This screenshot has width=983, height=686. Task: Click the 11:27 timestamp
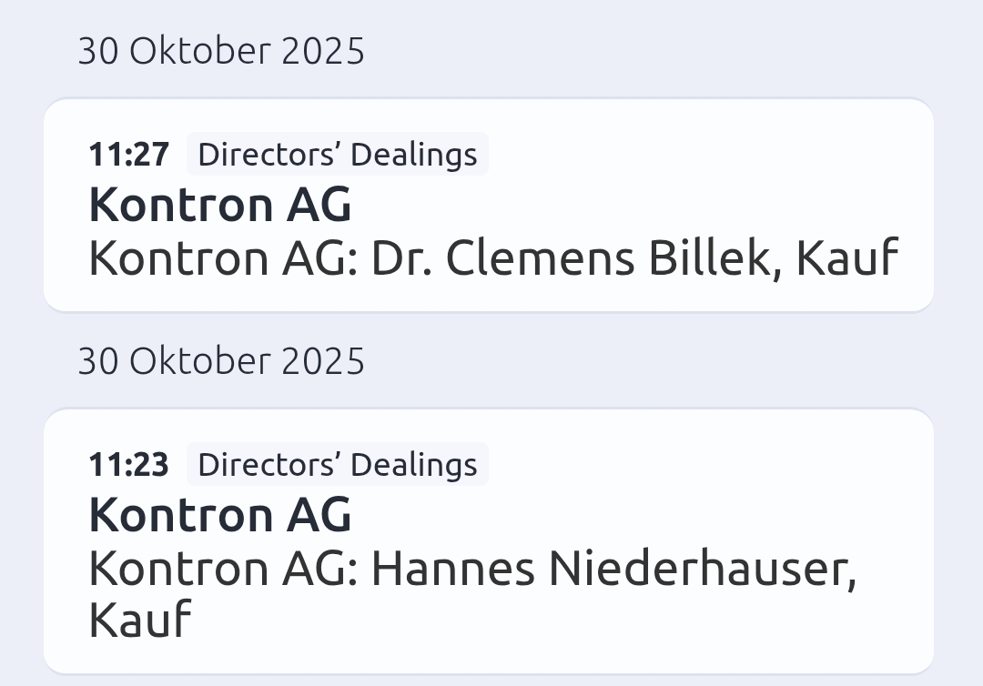click(128, 155)
